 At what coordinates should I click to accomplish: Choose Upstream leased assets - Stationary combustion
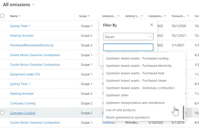tap(140, 88)
